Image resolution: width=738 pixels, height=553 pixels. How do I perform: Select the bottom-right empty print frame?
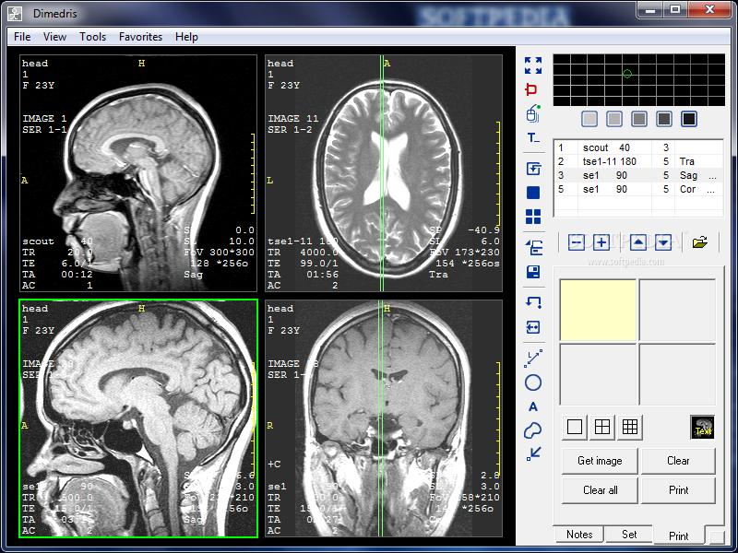click(x=677, y=374)
